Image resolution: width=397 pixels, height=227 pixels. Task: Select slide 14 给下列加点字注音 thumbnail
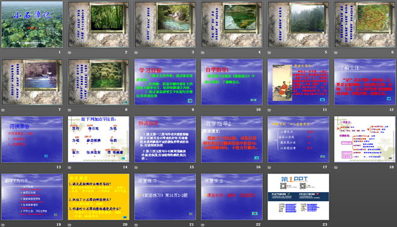click(x=99, y=139)
